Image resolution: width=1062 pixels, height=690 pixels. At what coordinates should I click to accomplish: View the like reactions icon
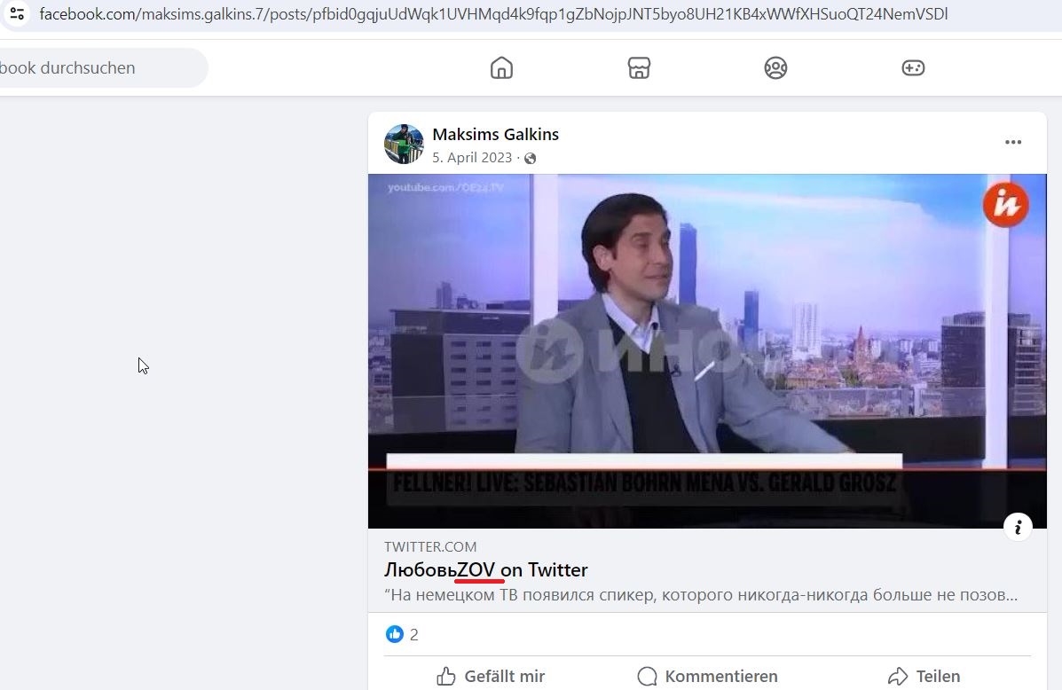[394, 634]
